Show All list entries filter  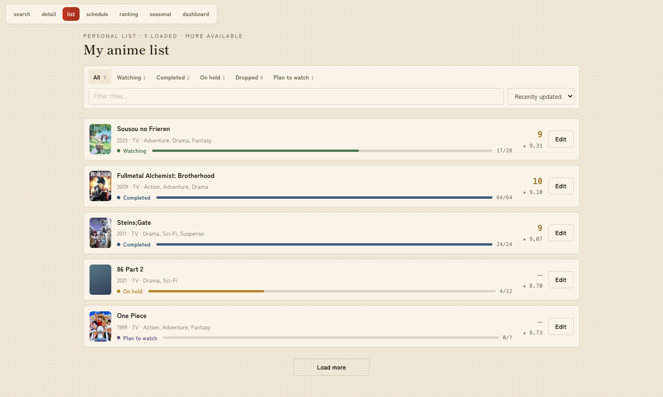[x=100, y=78]
